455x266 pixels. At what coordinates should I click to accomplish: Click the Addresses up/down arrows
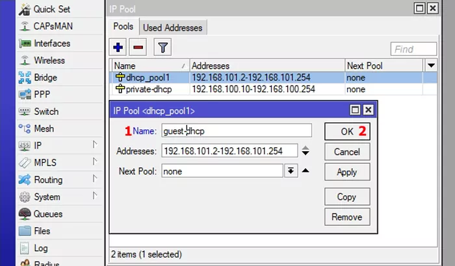[305, 151]
